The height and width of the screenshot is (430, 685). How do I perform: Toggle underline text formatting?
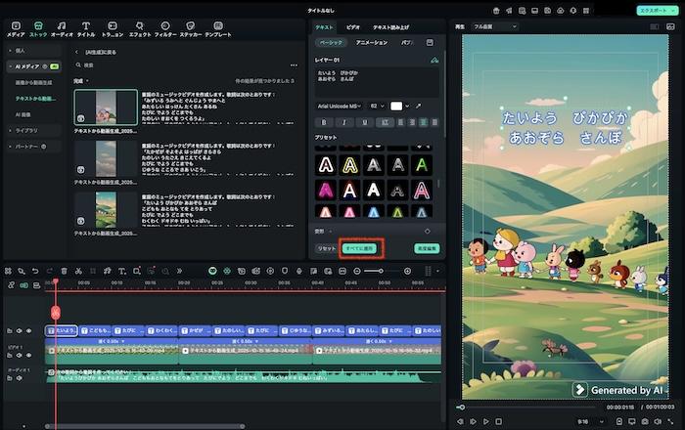pos(365,122)
